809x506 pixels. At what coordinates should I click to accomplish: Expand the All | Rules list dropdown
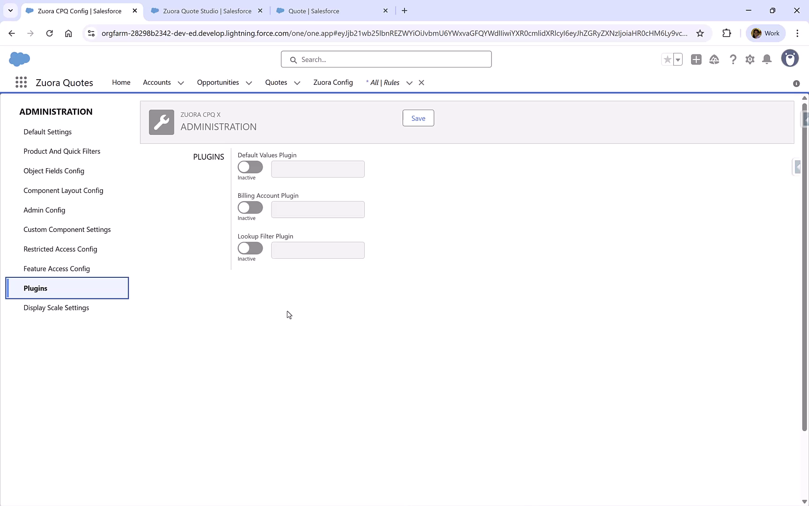(410, 83)
